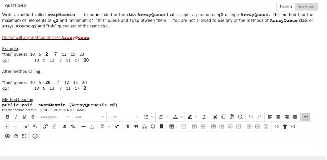Expand the overflow toolbar with the ellipsis
This screenshot has width=327, height=160.
pos(305,117)
